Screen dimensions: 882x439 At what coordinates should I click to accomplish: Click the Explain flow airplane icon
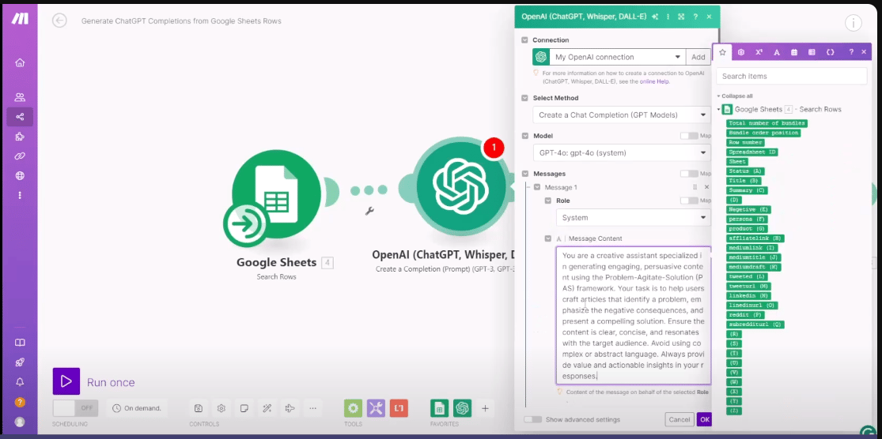tap(290, 408)
